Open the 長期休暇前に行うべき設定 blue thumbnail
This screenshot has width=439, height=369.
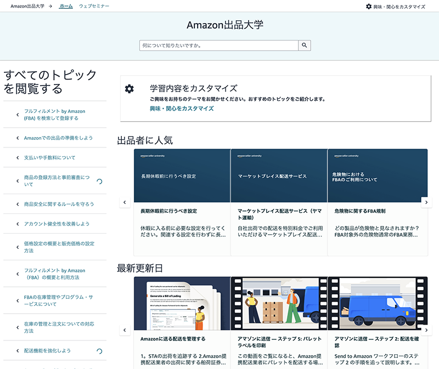(182, 175)
